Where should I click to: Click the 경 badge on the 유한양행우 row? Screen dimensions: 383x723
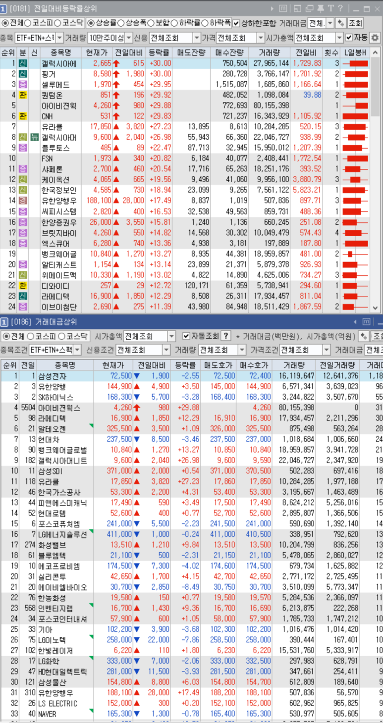click(x=23, y=201)
